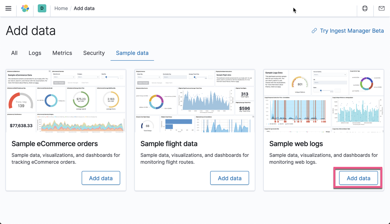Open the newsfeed envelope icon

point(382,8)
